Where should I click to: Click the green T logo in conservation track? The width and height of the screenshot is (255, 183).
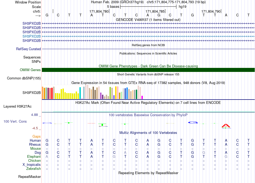coord(102,125)
